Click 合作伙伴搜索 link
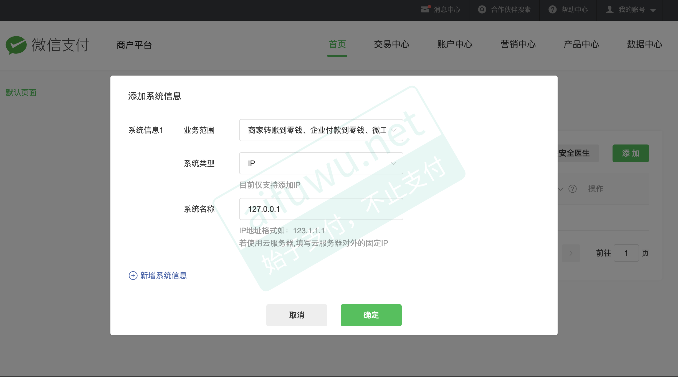 coord(511,10)
